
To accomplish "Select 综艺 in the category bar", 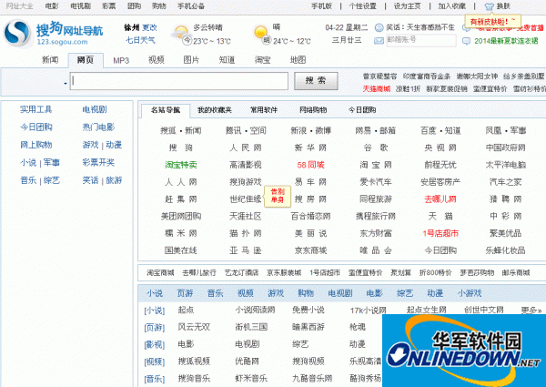I will tap(405, 293).
